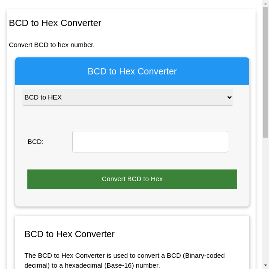Click the empty scrollbar track below thumb
Viewport: 269px width, 269px height.
pyautogui.click(x=265, y=202)
